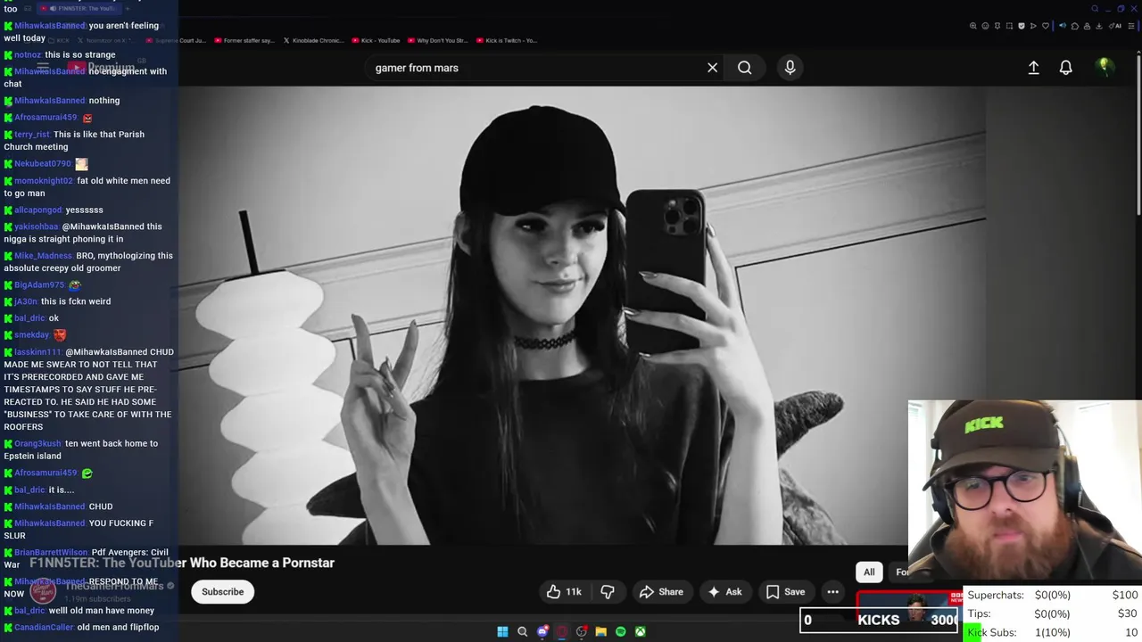Open File Explorer from the taskbar

coord(601,631)
